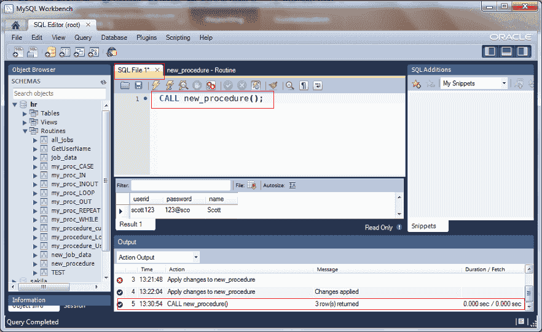Viewport: 542px width, 332px height.
Task: Click the Autosize columns icon
Action: pyautogui.click(x=293, y=185)
